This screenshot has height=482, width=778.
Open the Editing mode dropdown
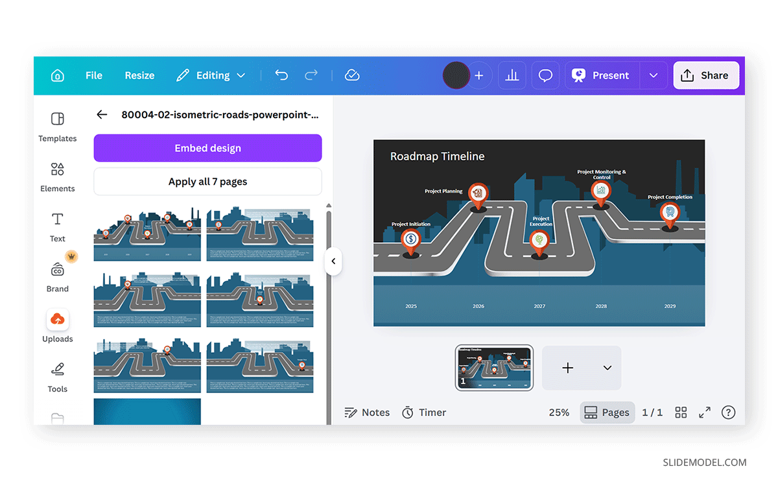click(211, 75)
